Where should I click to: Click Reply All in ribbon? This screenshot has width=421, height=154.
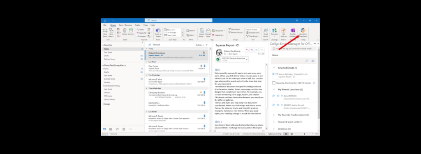coord(141,33)
